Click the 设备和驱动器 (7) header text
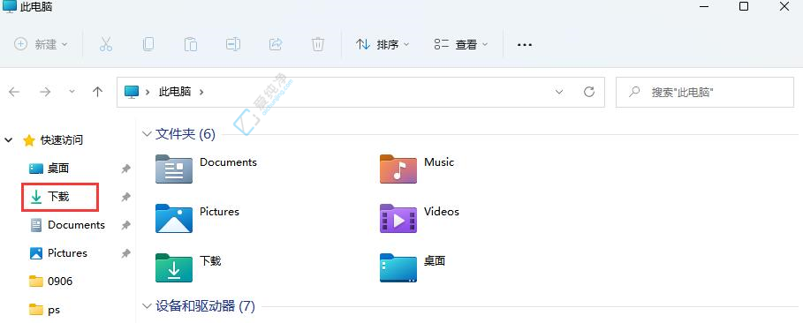Image resolution: width=803 pixels, height=323 pixels. click(205, 306)
